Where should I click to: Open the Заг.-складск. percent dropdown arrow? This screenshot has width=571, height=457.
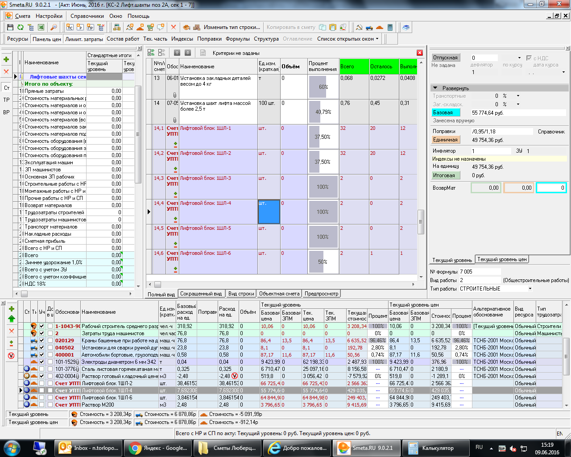pos(518,104)
